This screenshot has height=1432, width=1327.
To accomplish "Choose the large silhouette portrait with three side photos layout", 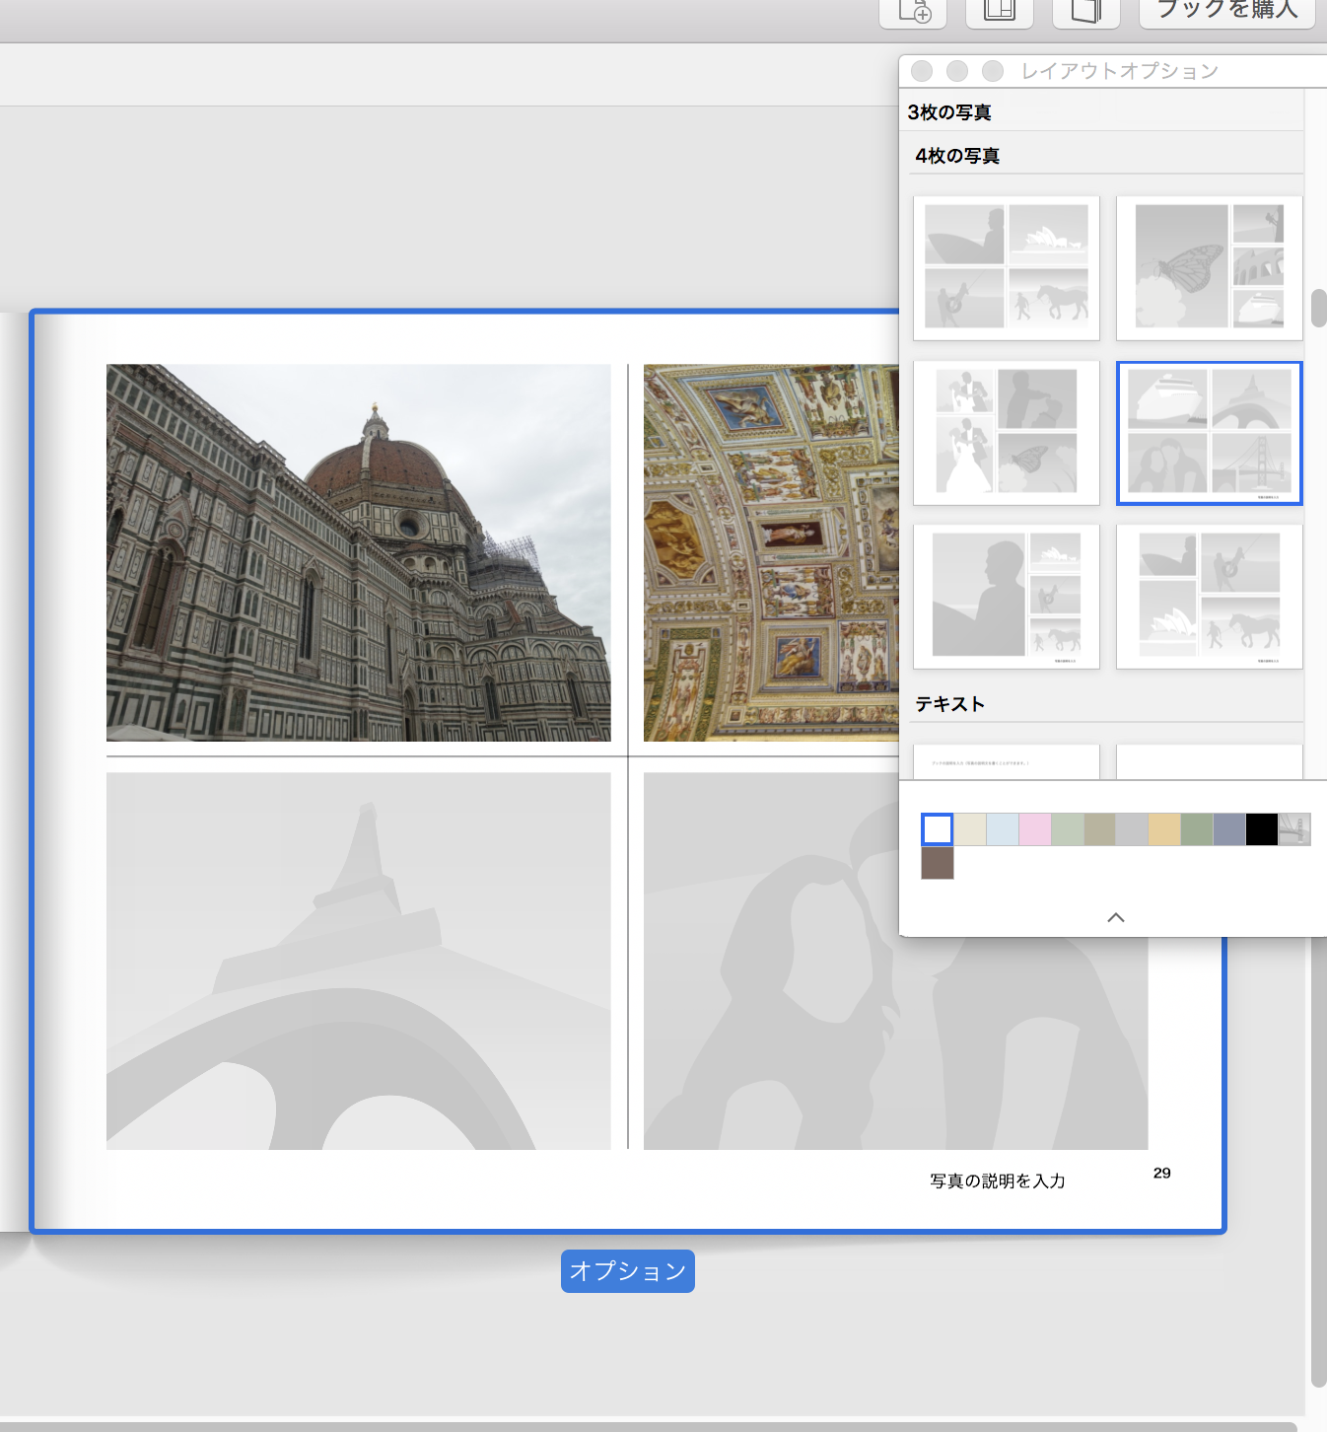I will click(1007, 597).
